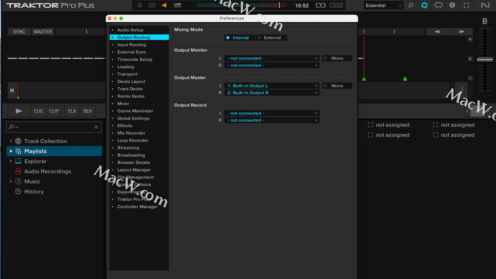This screenshot has height=279, width=496.
Task: Open Output Monitor R channel dropdown
Action: [272, 65]
